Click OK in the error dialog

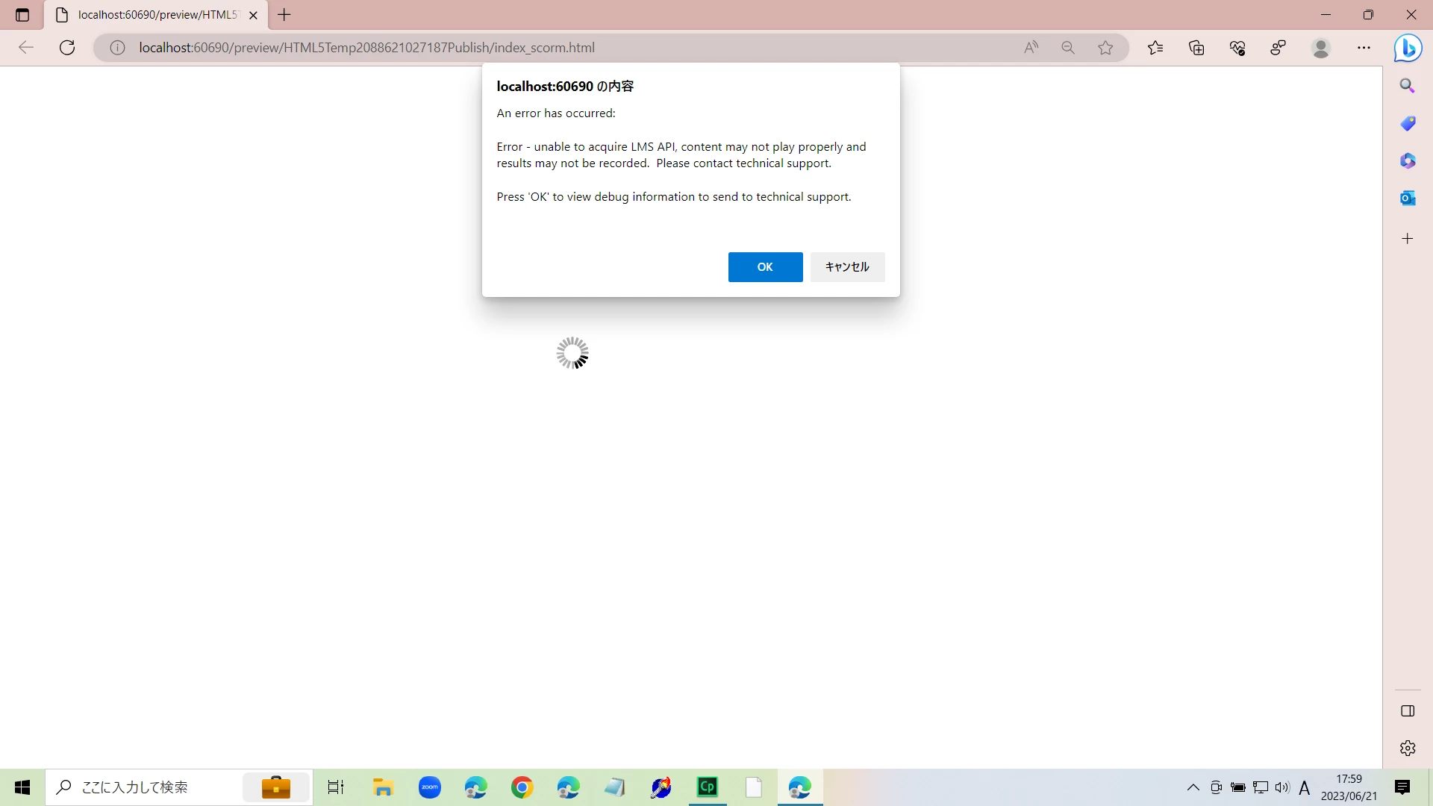(765, 267)
